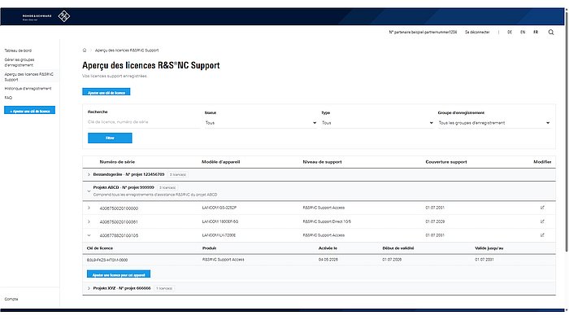Switch language to EN
The image size is (569, 320).
point(523,33)
